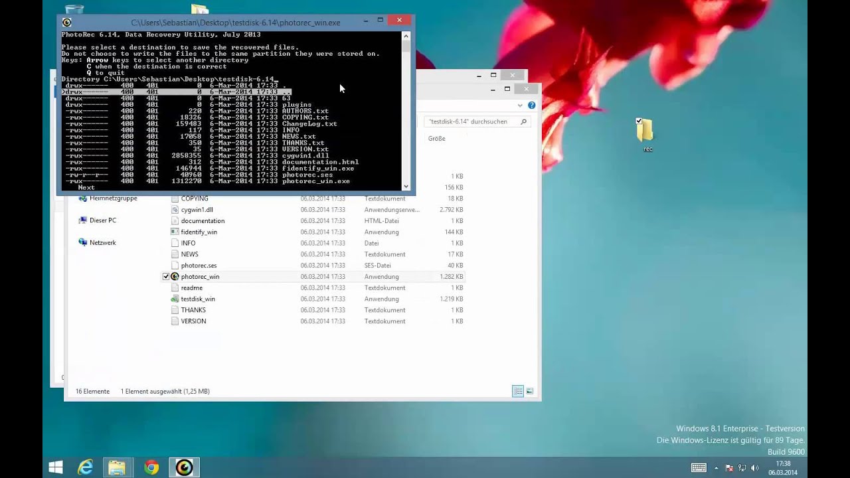This screenshot has width=850, height=478.
Task: Open File Explorer from the taskbar
Action: [x=117, y=468]
